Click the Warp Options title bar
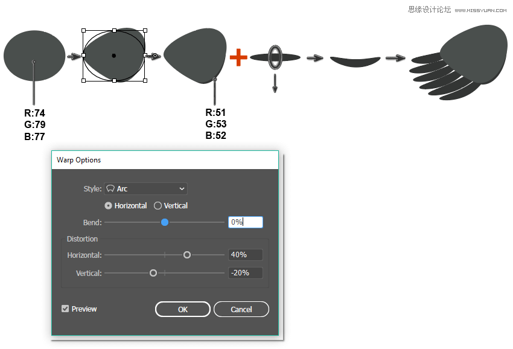Viewport: 513px width, 349px height. point(165,160)
